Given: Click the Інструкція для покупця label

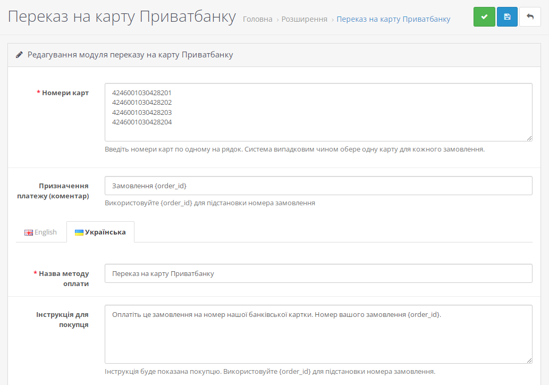Looking at the screenshot, I should [x=62, y=320].
